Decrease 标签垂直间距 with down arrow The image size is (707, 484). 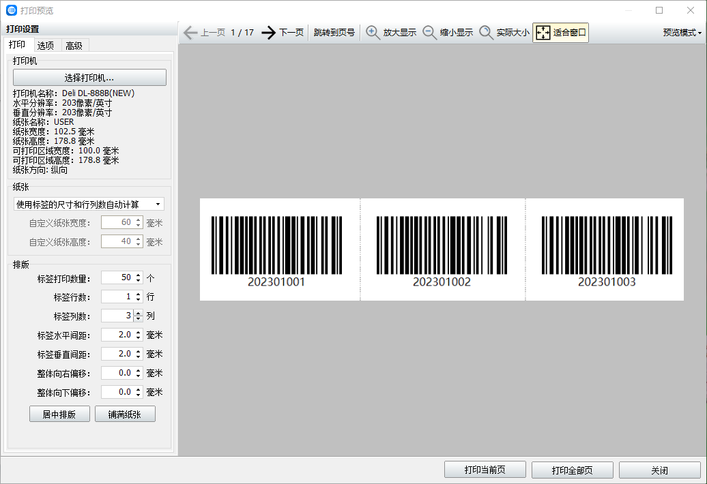139,357
